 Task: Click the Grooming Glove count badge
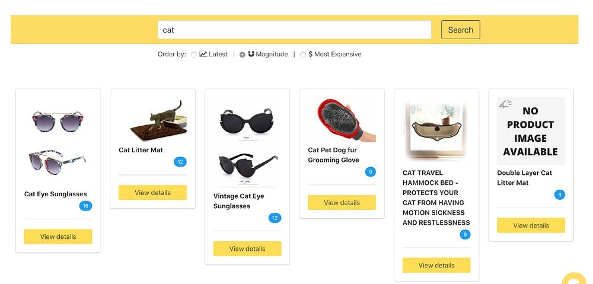371,172
